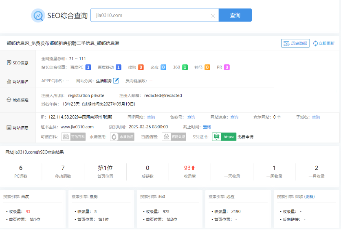Click the 可信百科 badge
341x231 pixels.
coord(73,137)
